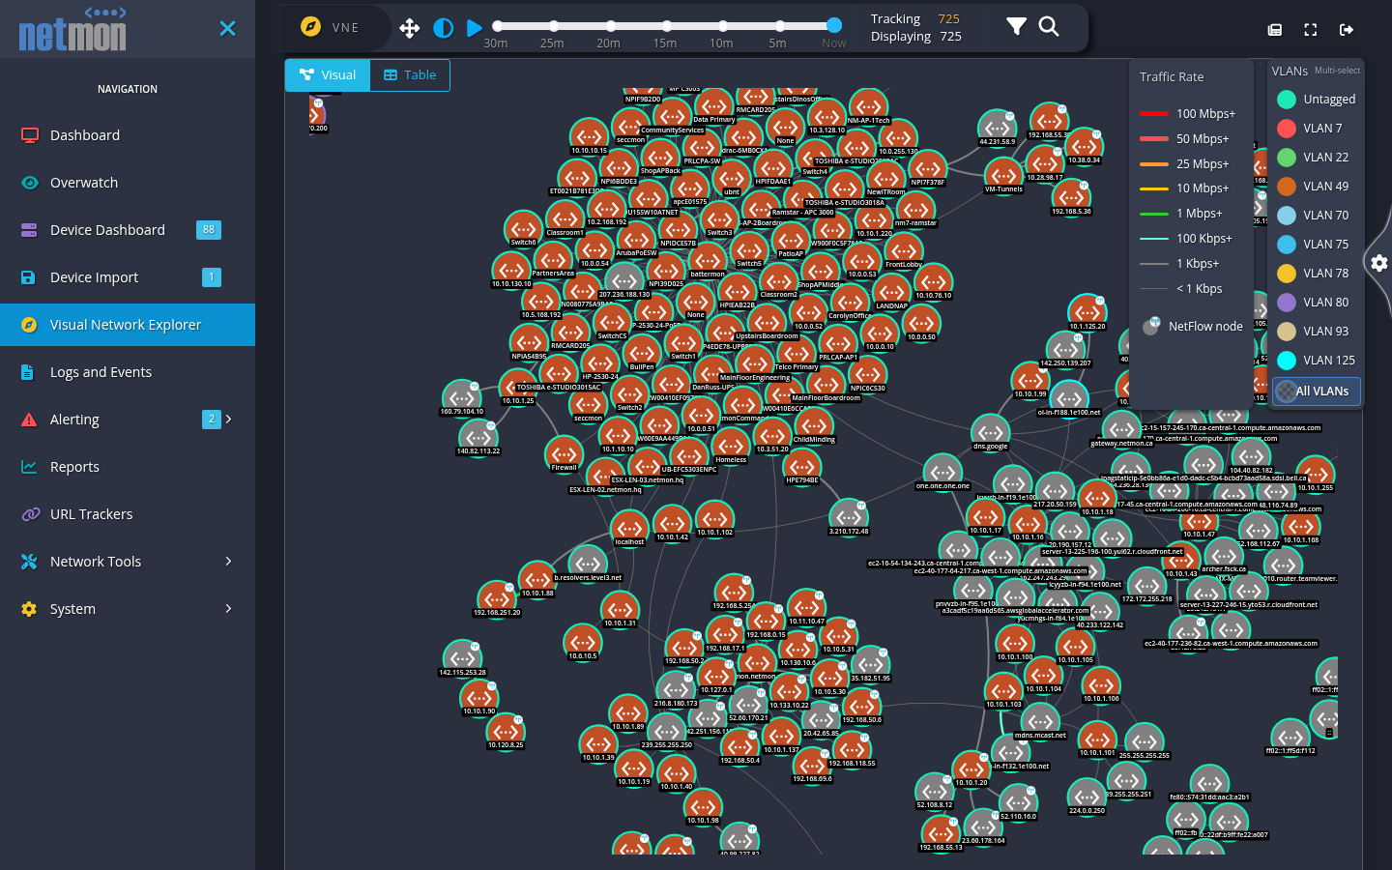
Task: Click the Overwatch eye icon
Action: click(29, 183)
